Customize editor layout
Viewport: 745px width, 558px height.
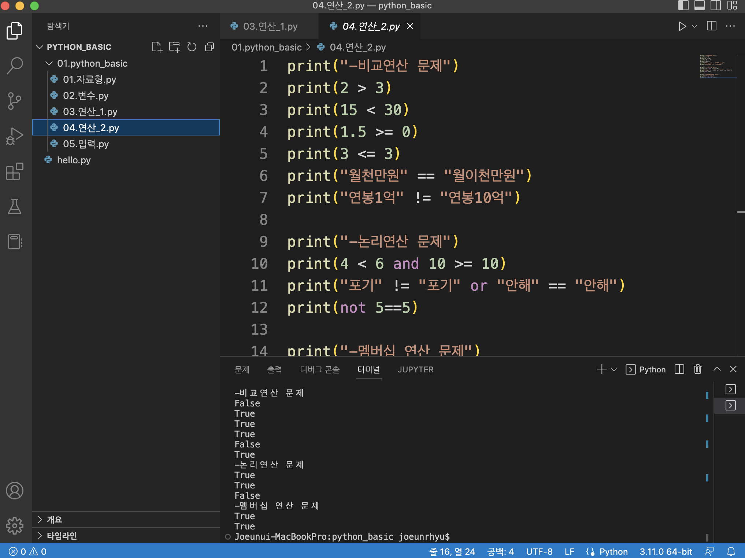coord(732,5)
